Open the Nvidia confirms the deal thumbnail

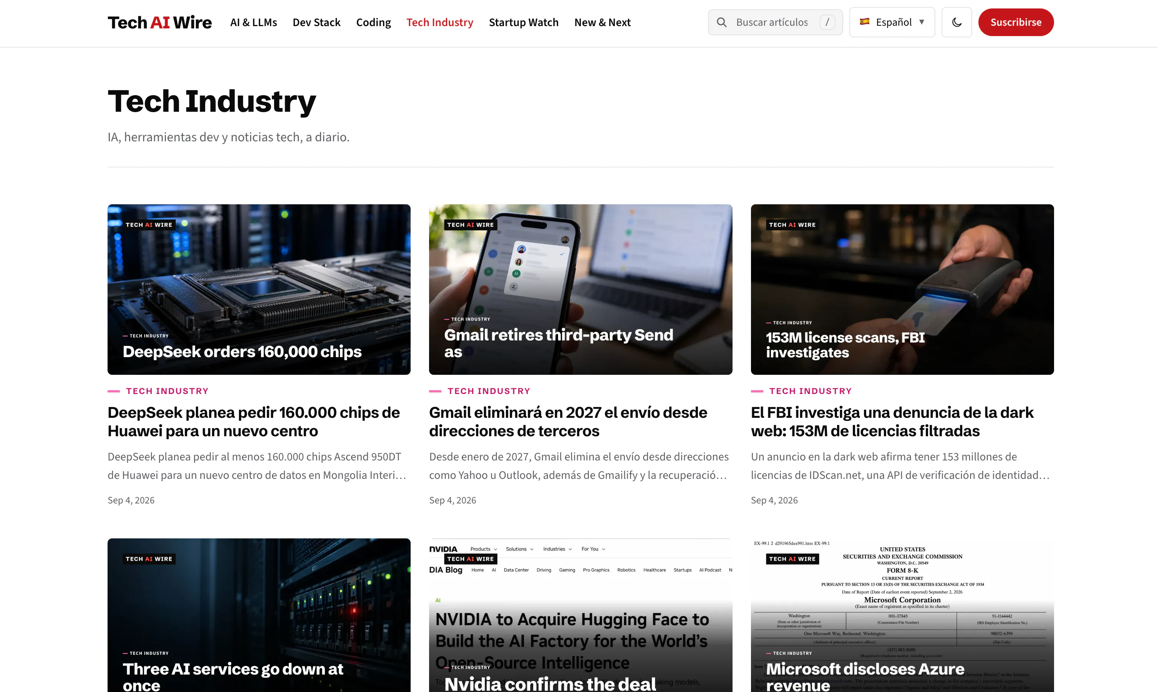coord(580,615)
